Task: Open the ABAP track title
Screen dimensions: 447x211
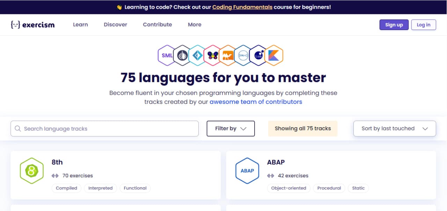Action: coord(276,162)
